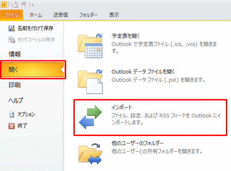The width and height of the screenshot is (231, 171).
Task: Open the ファイル tab
Action: pos(12,15)
